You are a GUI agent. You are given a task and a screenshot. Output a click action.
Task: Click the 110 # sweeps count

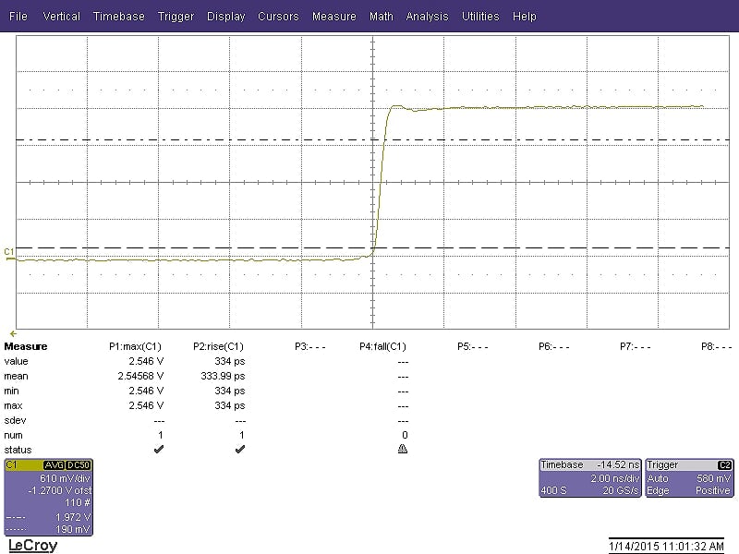tap(78, 502)
